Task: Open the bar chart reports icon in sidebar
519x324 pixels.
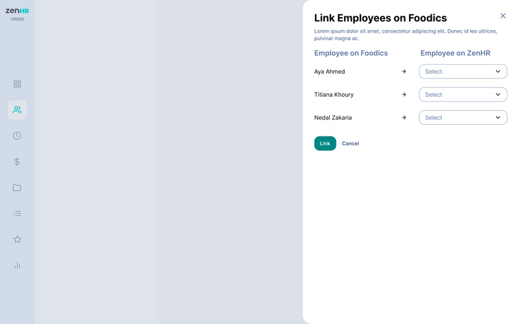Action: point(17,265)
